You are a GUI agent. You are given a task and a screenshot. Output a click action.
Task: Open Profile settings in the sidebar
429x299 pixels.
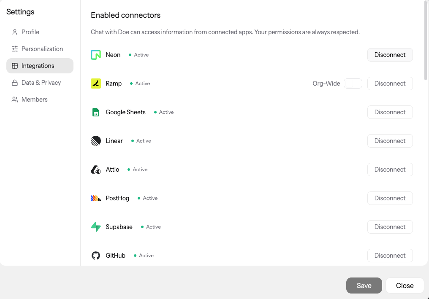(x=30, y=32)
